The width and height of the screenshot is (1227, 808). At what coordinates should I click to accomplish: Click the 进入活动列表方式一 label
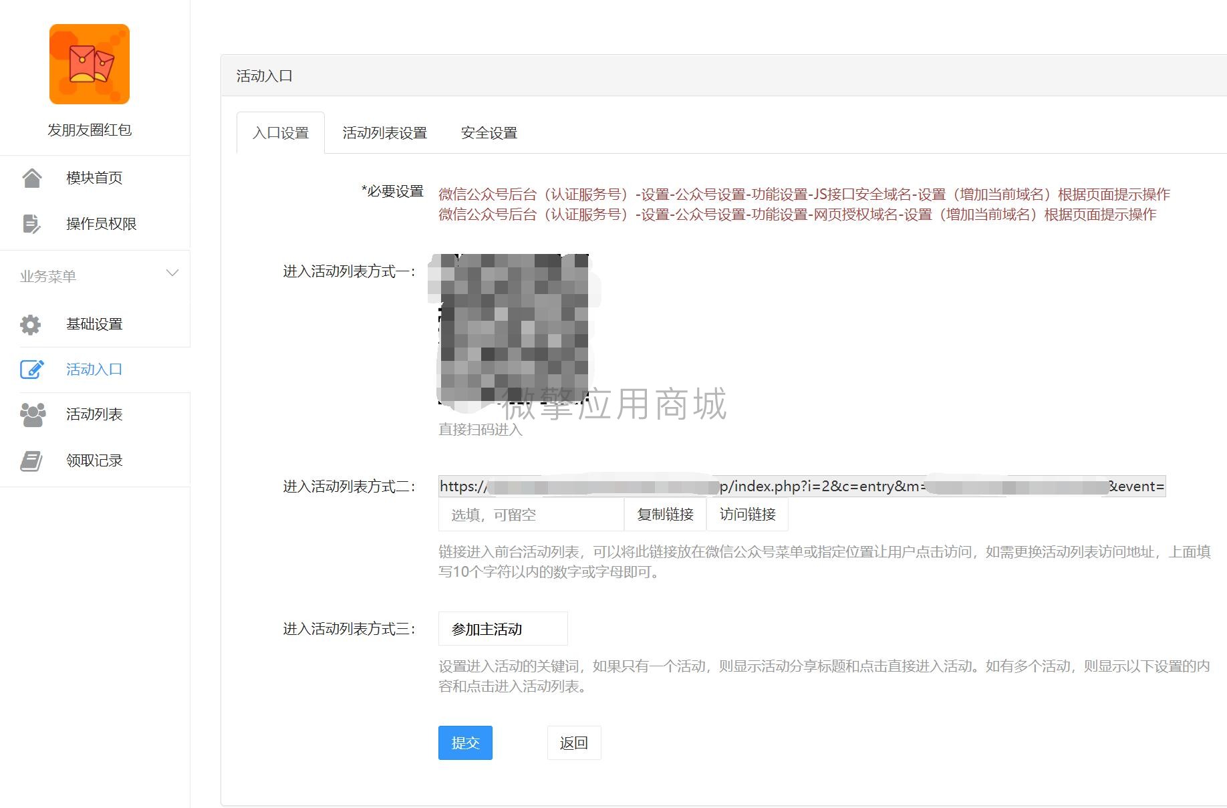(x=349, y=271)
